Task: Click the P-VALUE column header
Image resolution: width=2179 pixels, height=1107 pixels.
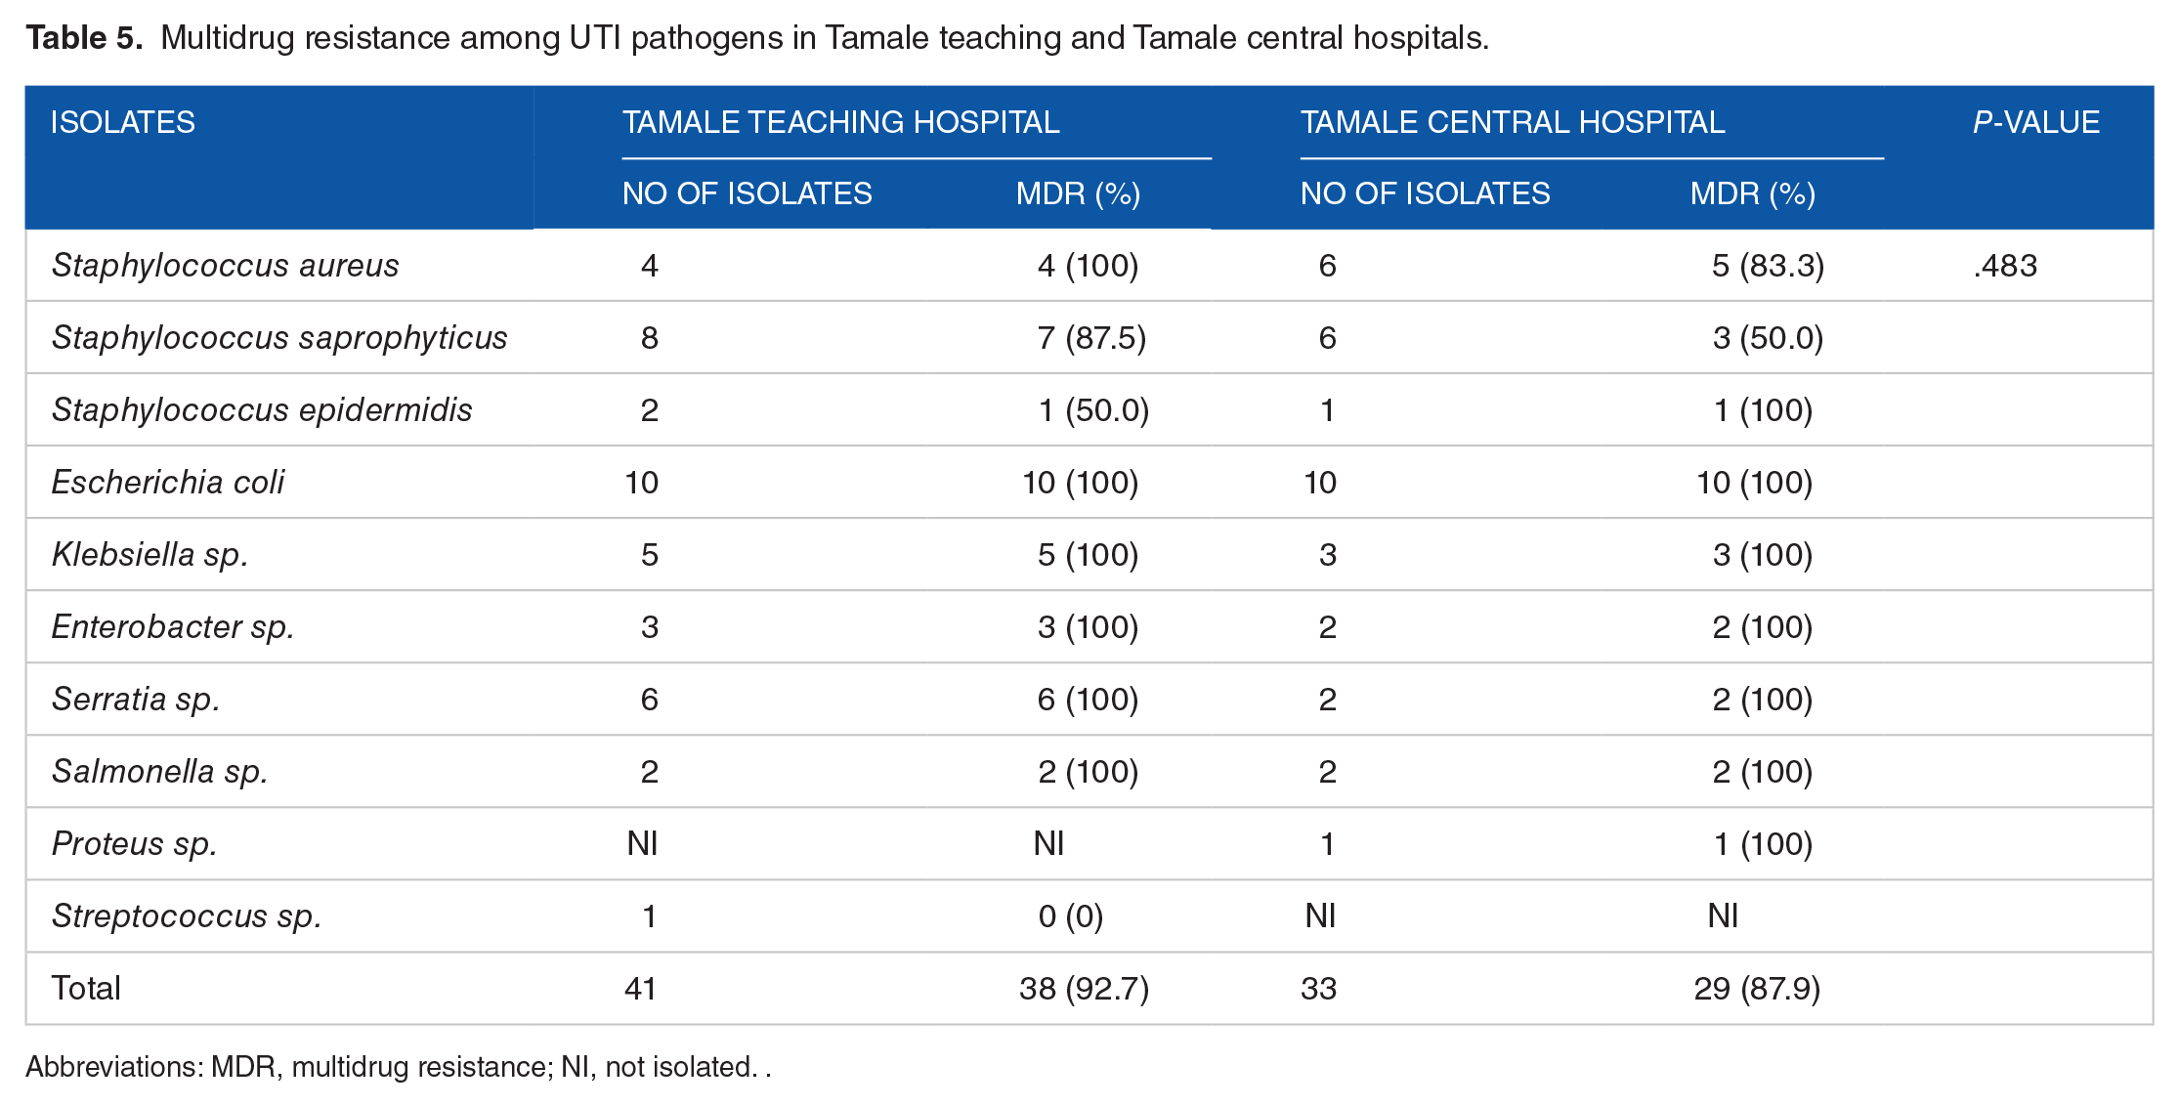Action: [2035, 122]
